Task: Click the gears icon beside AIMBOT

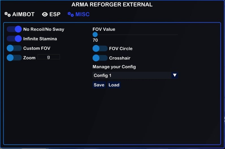Action: point(8,14)
